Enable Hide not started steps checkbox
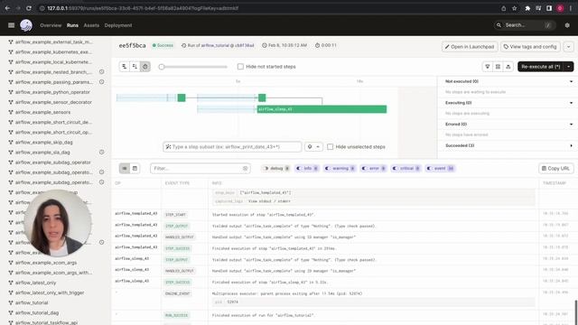This screenshot has height=325, width=578. click(x=240, y=67)
